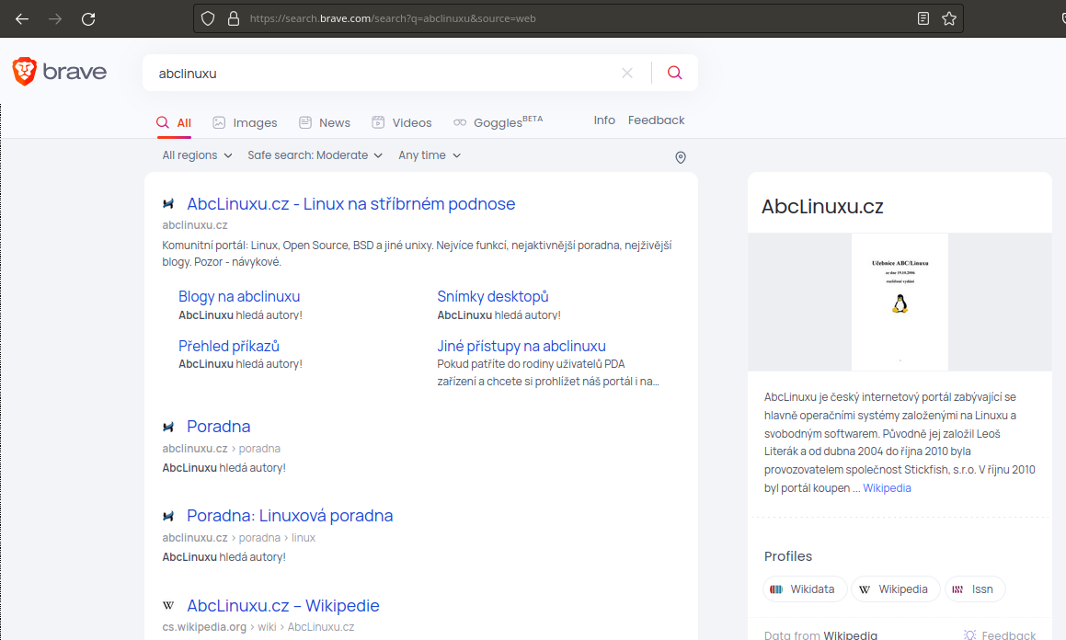
Task: Bookmark this page with star icon
Action: point(949,18)
